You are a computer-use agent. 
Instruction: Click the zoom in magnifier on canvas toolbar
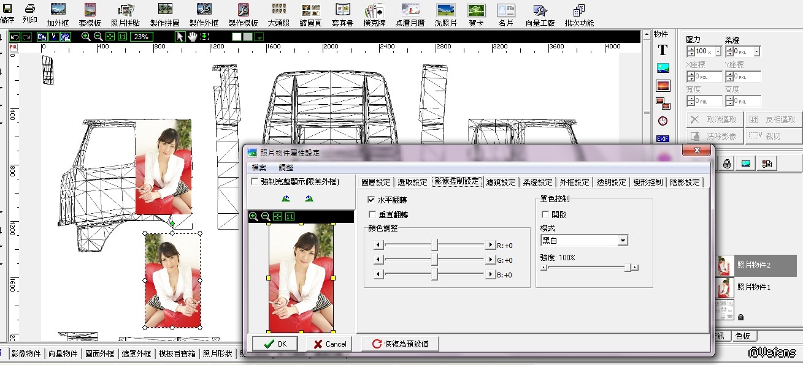(x=86, y=37)
